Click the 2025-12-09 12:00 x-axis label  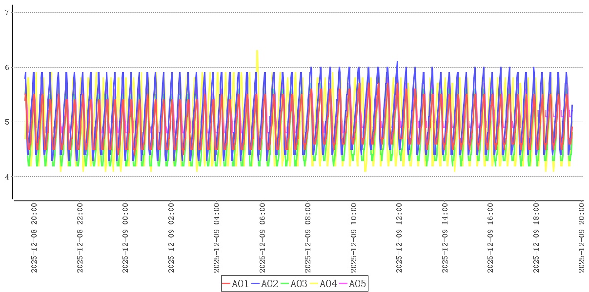(400, 238)
